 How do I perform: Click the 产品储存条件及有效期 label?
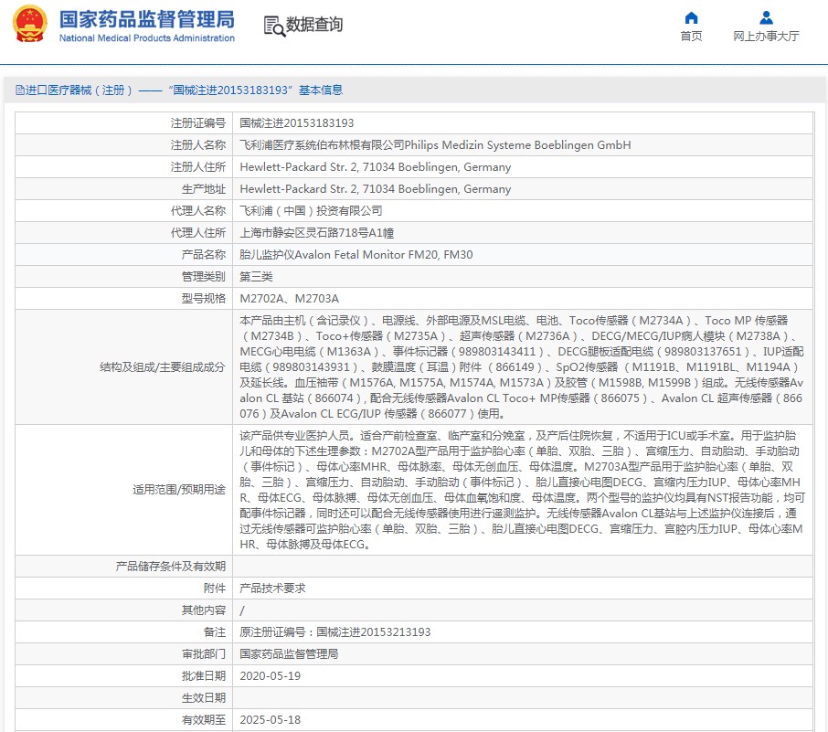(x=170, y=567)
